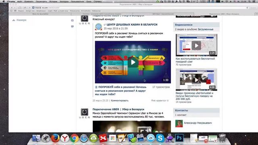This screenshot has height=145, width=258.
Task: Open the red X app in dock
Action: (103, 138)
